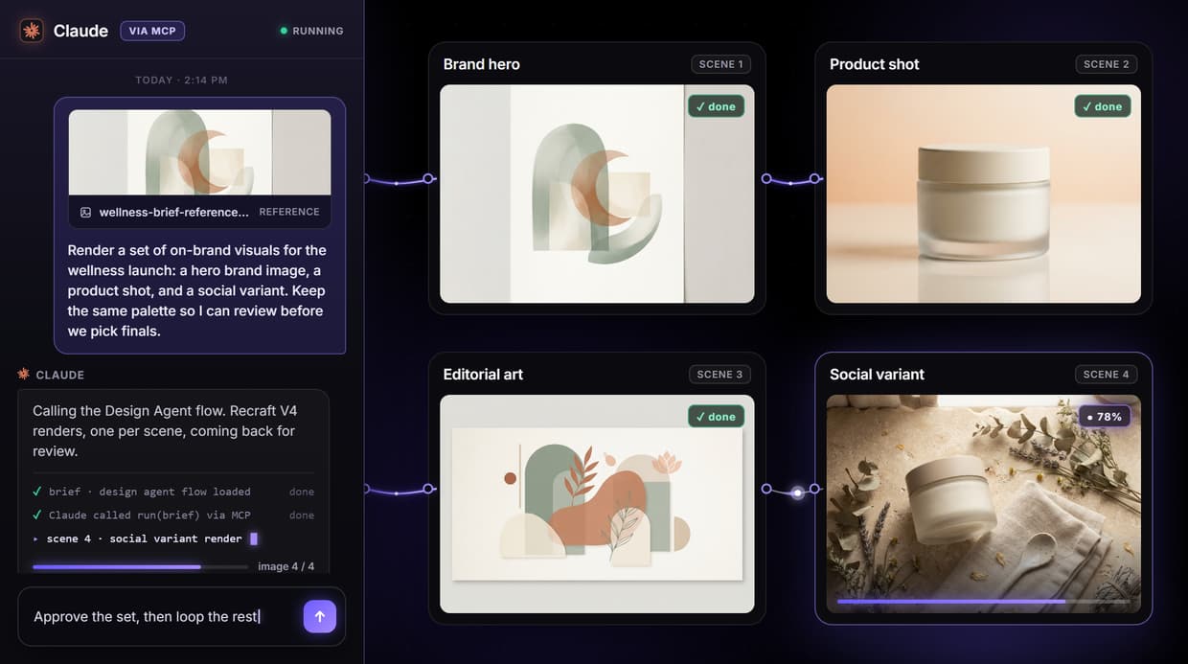Screen dimensions: 1188x664
Task: Click the checkmark beside brief design agent flow loaded
Action: pos(37,492)
